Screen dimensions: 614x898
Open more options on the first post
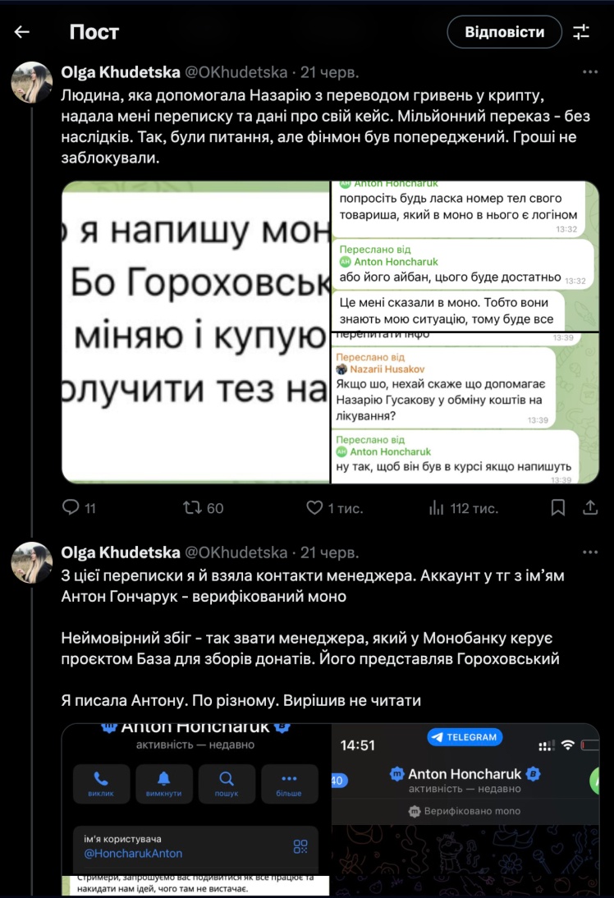point(589,72)
